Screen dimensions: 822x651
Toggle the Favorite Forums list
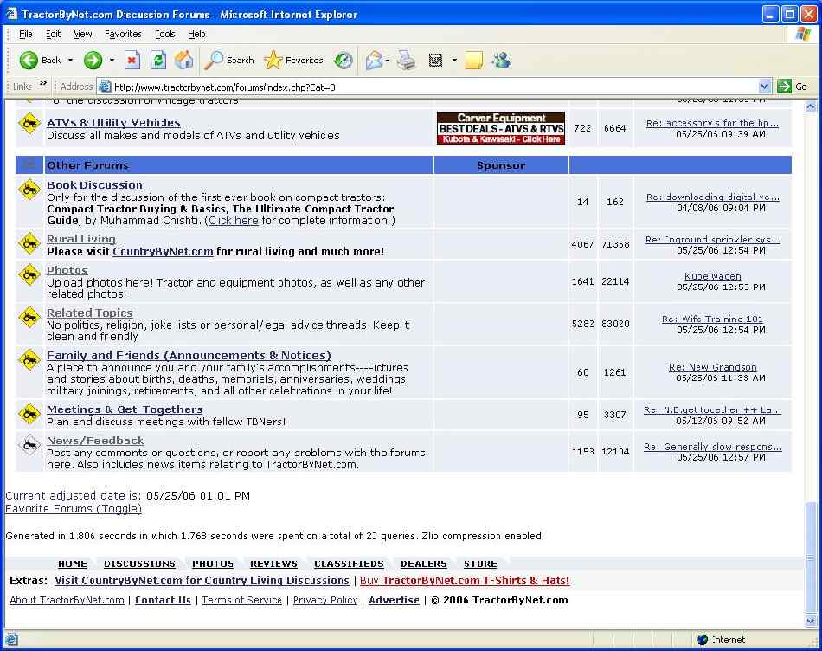[74, 509]
